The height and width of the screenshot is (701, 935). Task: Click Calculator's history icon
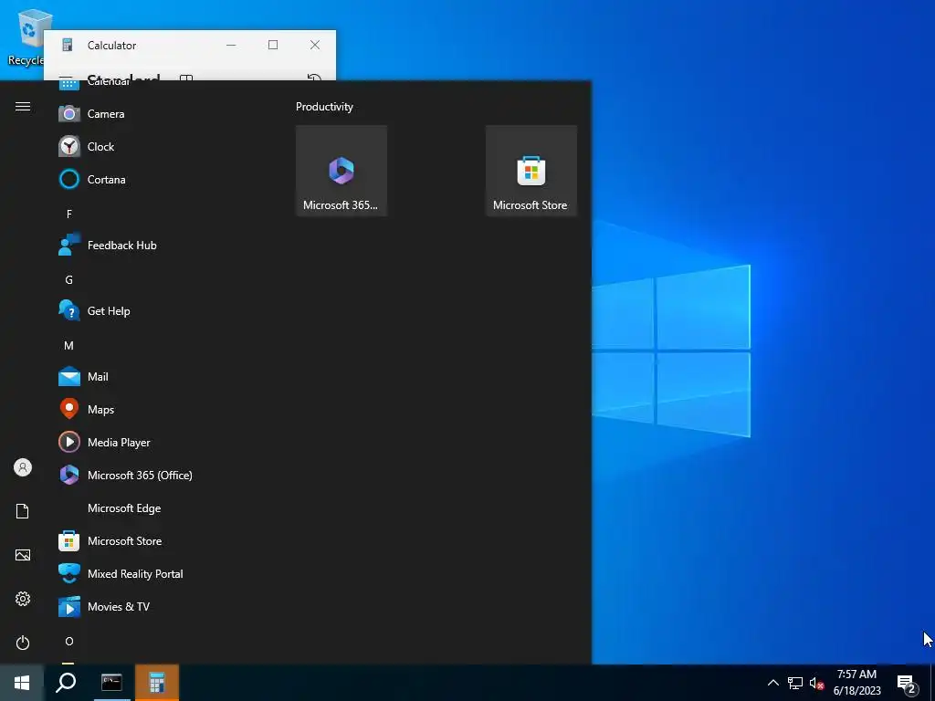(314, 78)
